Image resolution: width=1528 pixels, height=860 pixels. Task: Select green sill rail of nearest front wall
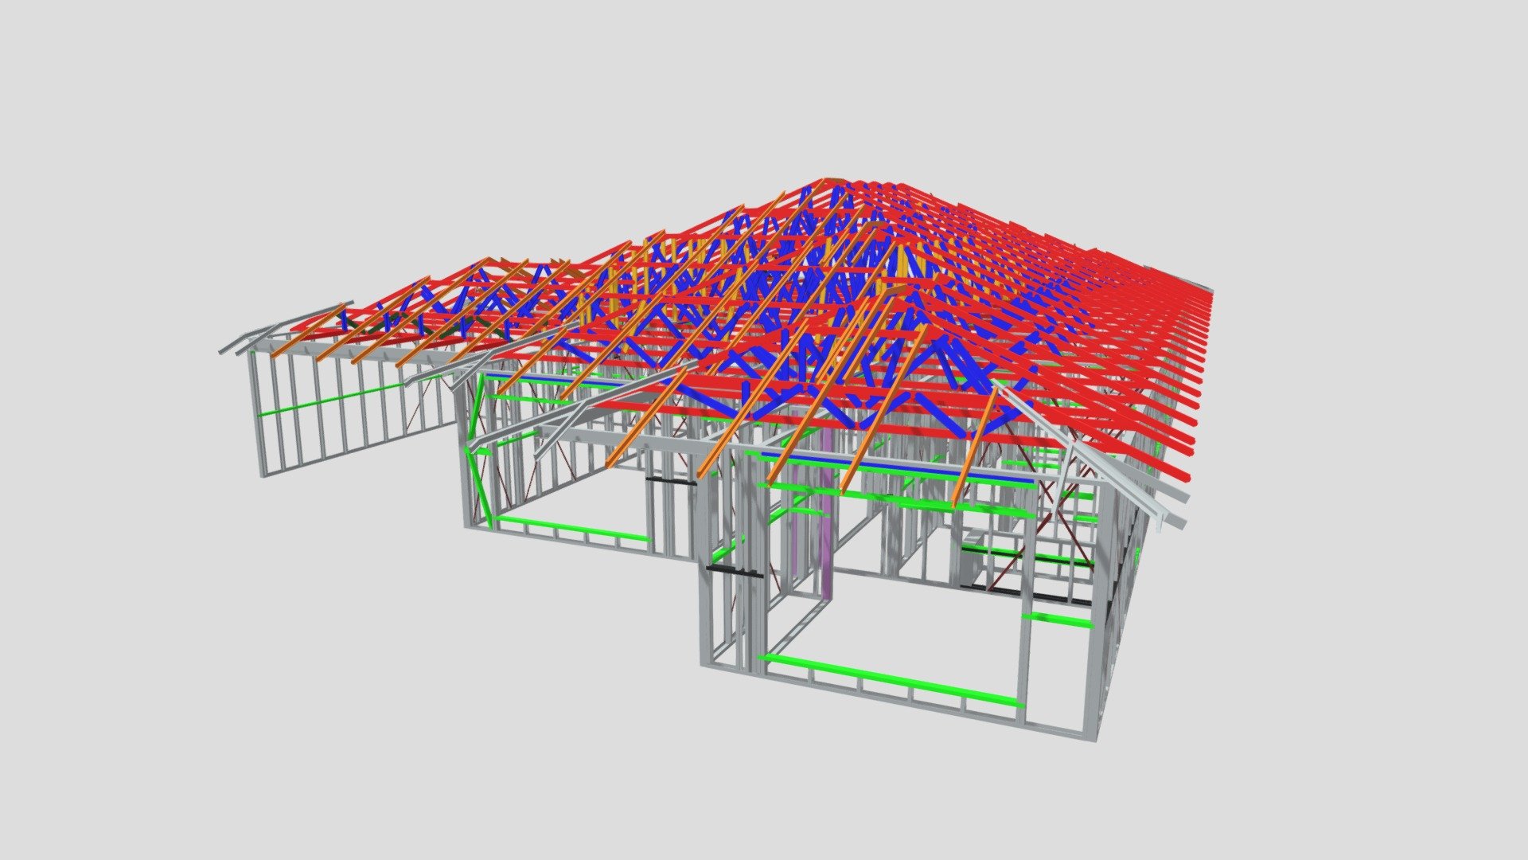891,681
